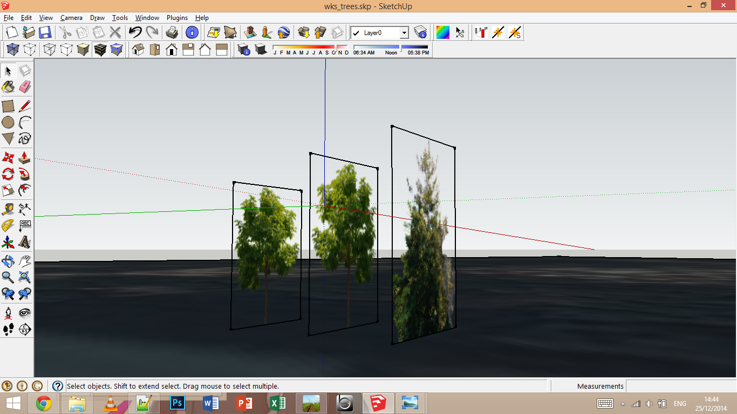Activate the Protractor tool
The height and width of the screenshot is (414, 737).
8,226
